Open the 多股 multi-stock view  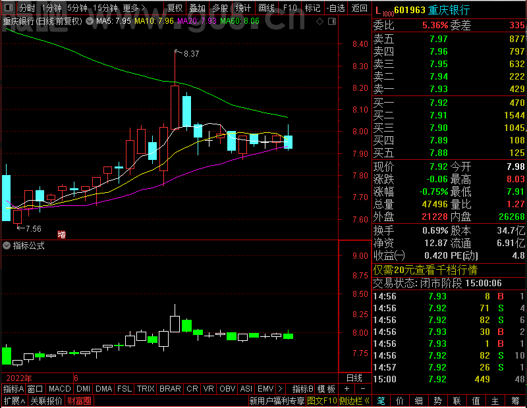(x=220, y=8)
